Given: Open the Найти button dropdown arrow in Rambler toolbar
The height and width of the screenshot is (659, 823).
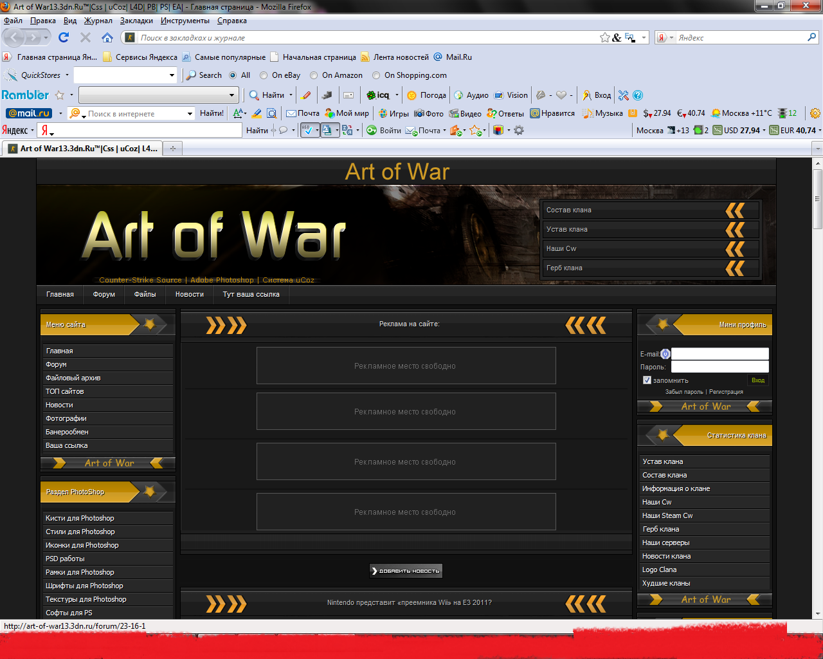Looking at the screenshot, I should [291, 95].
